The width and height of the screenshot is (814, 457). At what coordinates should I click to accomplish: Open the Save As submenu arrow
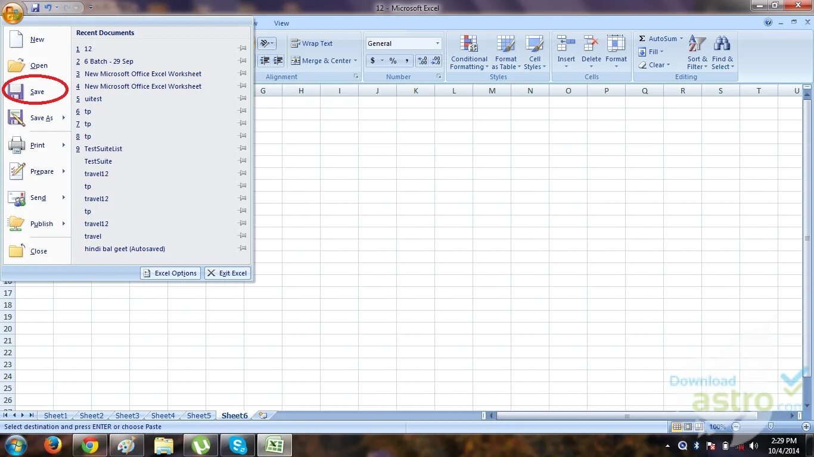(x=64, y=118)
